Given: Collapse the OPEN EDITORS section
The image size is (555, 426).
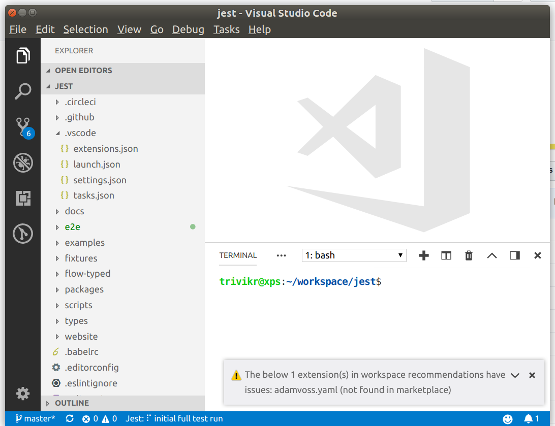Looking at the screenshot, I should [x=122, y=71].
